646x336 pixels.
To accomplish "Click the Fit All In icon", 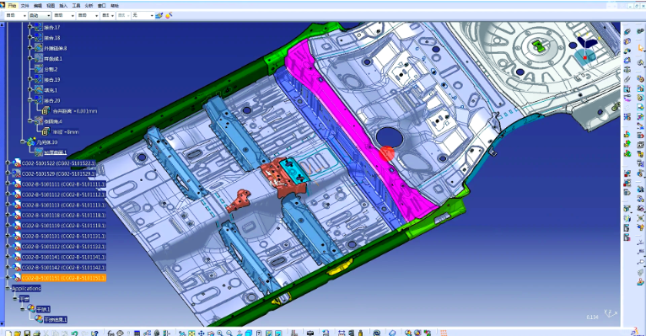I will [191, 333].
